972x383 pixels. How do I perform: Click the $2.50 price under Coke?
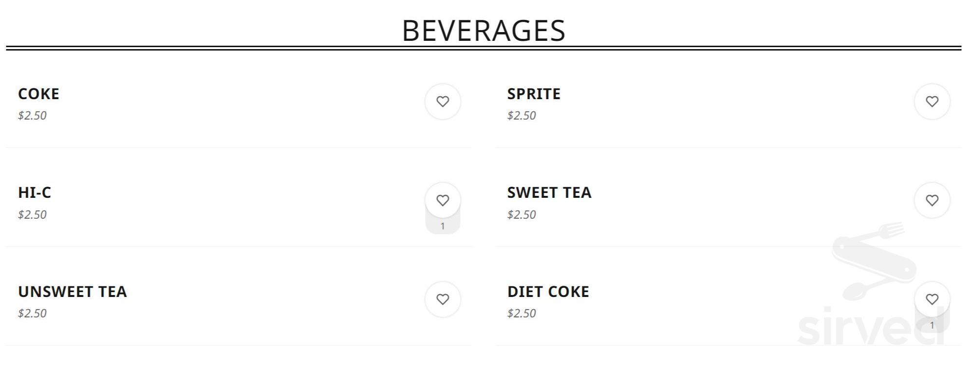(x=32, y=116)
